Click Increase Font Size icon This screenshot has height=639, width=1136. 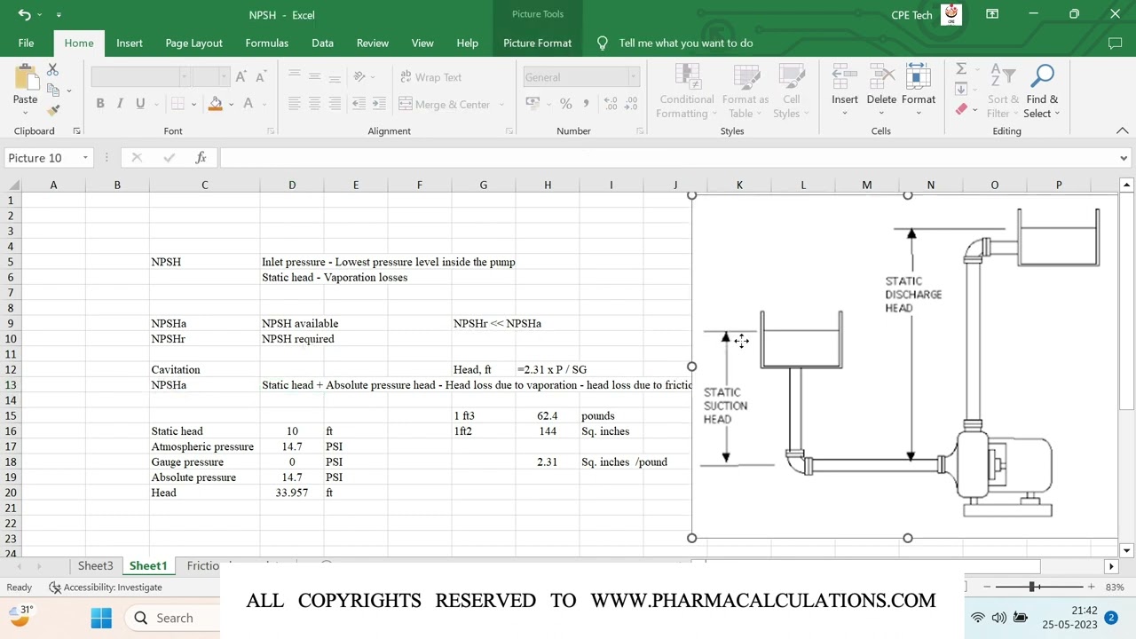(241, 77)
